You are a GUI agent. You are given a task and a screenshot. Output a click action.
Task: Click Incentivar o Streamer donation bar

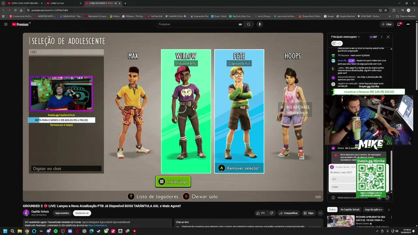click(369, 92)
